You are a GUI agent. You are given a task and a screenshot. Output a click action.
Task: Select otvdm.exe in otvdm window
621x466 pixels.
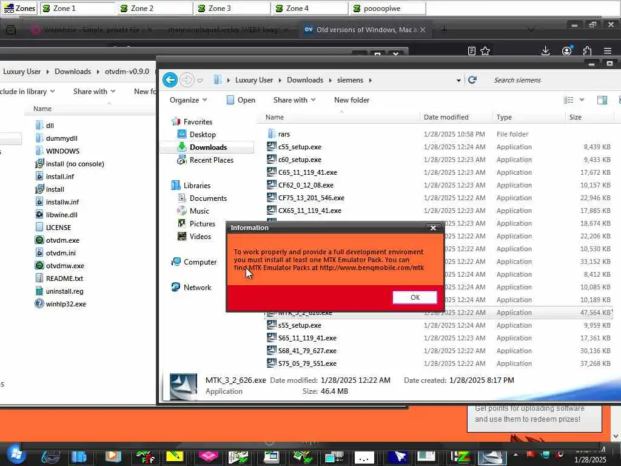coord(58,240)
